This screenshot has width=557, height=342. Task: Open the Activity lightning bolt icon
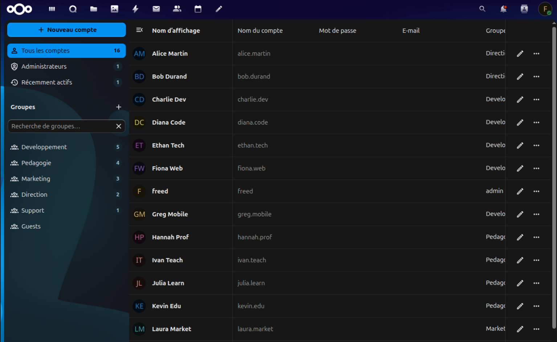(x=135, y=9)
